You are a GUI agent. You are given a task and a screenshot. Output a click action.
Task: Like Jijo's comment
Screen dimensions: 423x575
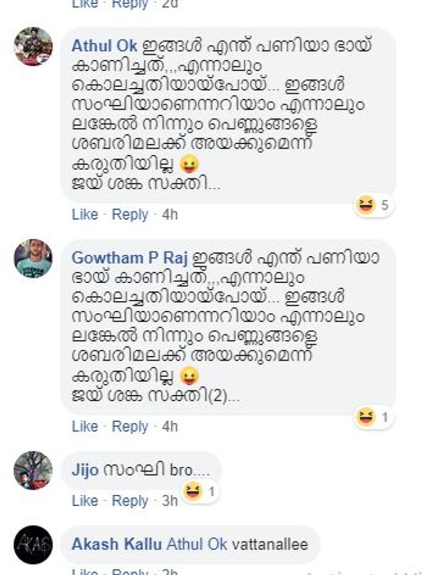[x=85, y=500]
